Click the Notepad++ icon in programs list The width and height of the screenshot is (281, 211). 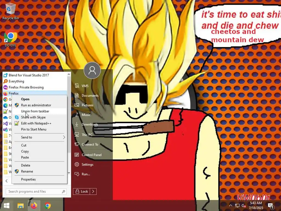click(x=5, y=112)
